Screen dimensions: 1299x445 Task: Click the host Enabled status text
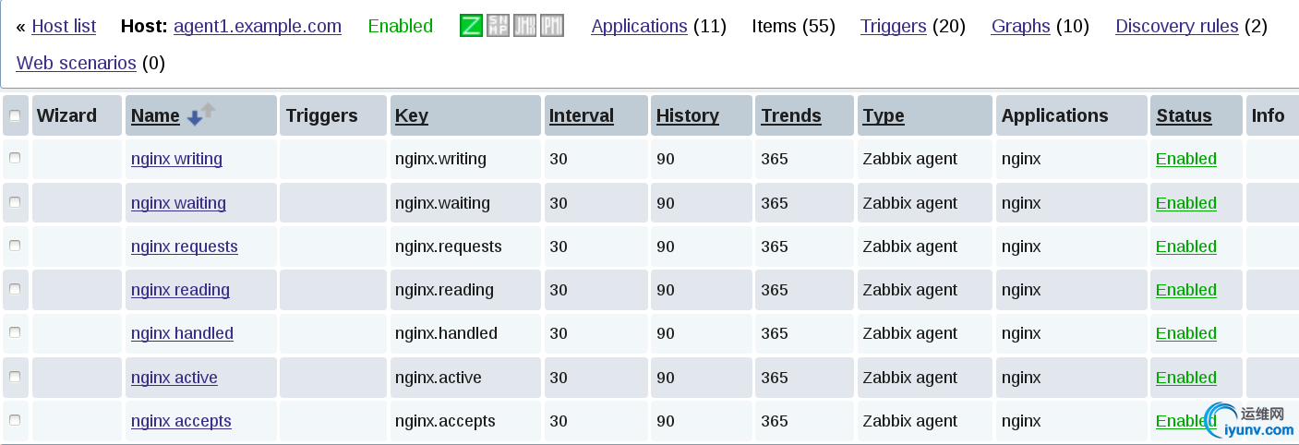pos(401,26)
